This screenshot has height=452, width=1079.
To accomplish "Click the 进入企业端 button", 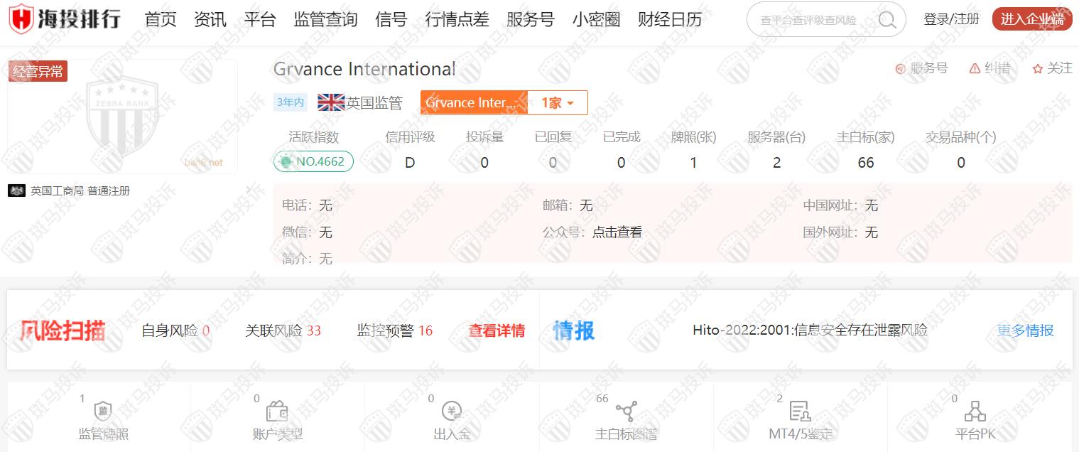I will pyautogui.click(x=1031, y=19).
